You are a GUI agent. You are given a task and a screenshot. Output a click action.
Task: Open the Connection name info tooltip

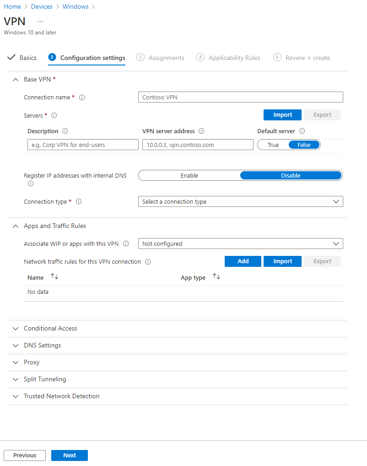[x=81, y=97]
